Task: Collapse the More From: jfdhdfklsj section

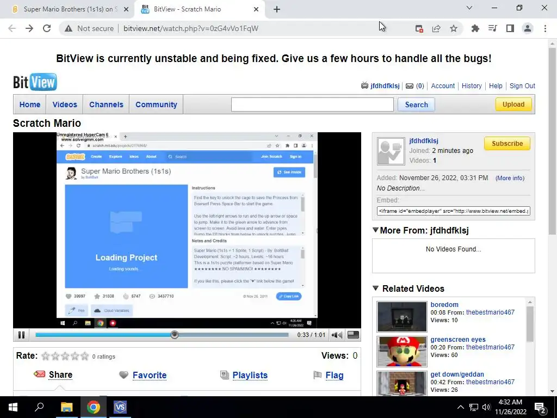Action: (x=375, y=230)
